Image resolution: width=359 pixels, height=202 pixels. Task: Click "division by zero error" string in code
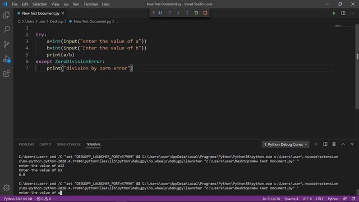(96, 68)
